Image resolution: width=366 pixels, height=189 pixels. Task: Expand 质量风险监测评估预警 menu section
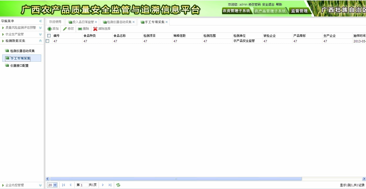40,28
